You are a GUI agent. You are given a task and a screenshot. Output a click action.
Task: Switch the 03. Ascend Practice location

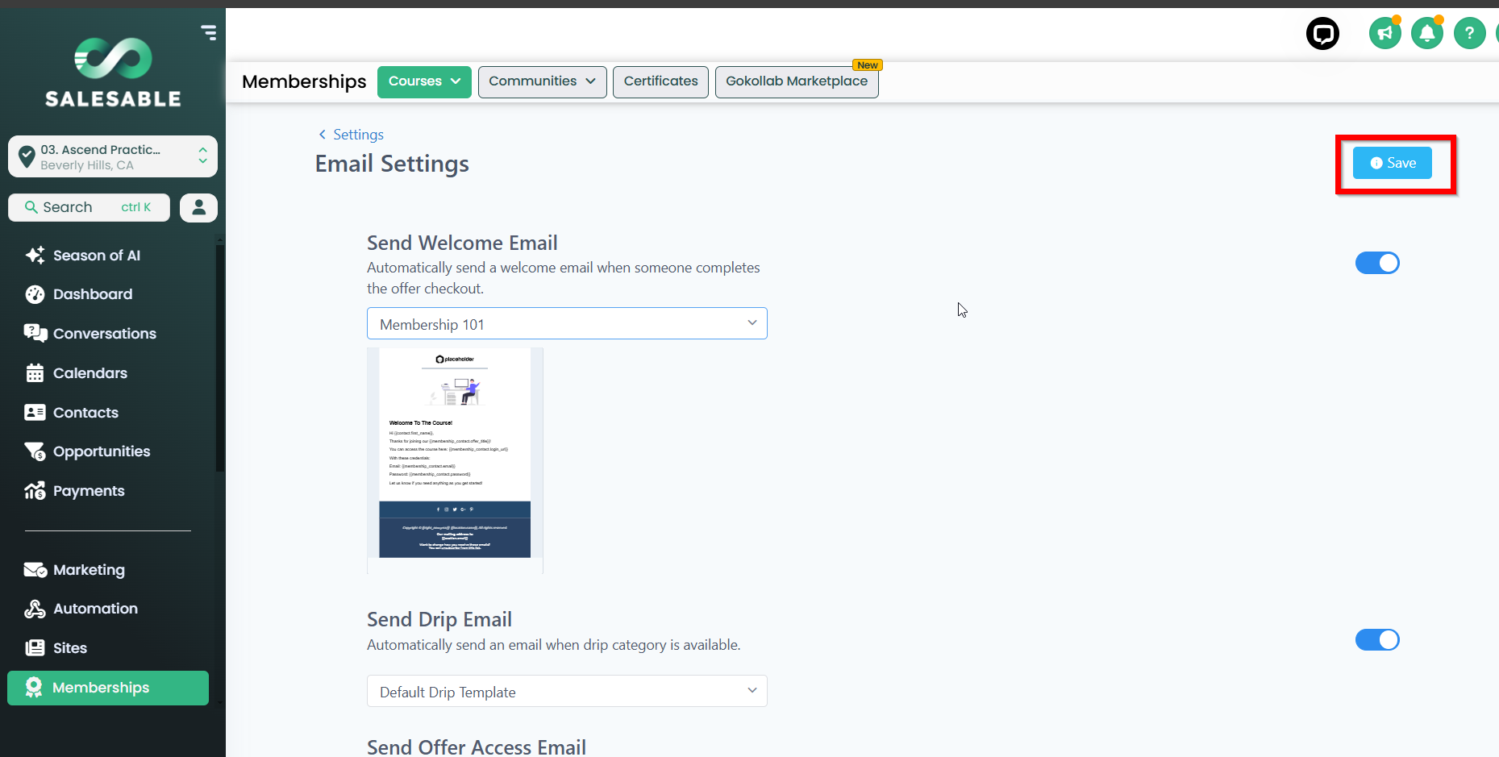113,156
